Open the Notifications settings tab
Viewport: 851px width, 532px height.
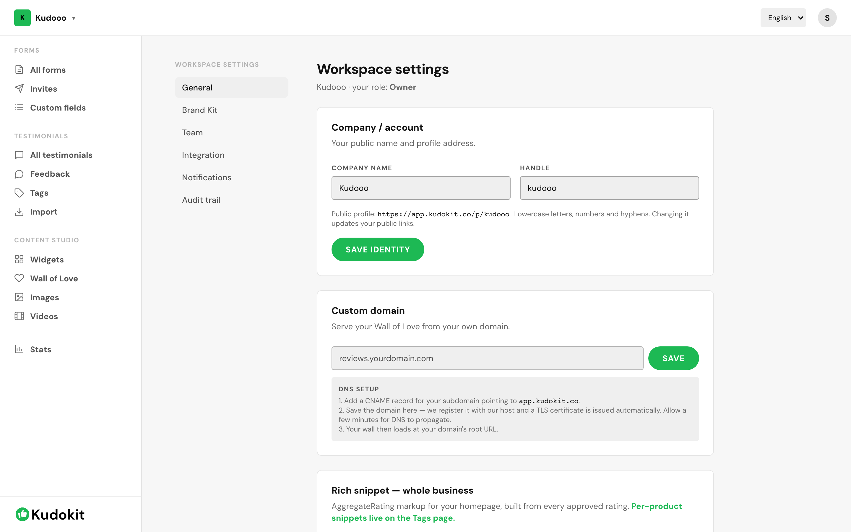(x=231, y=177)
